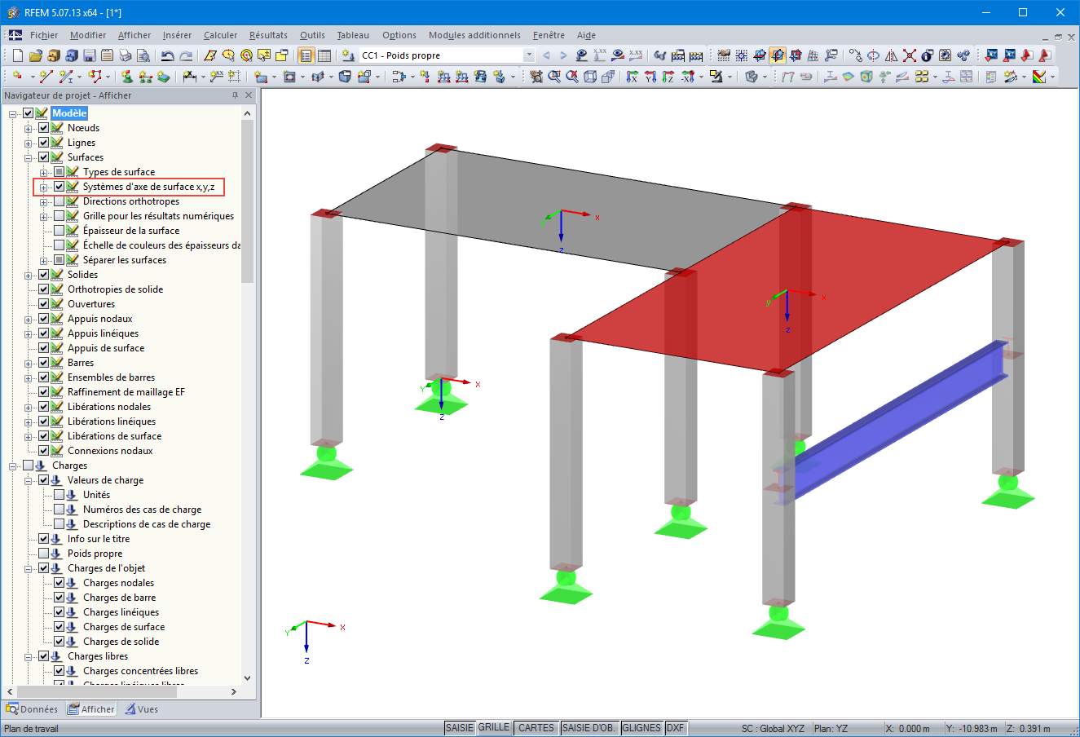Click the wireframe cube display icon
1080x737 pixels.
click(x=590, y=77)
